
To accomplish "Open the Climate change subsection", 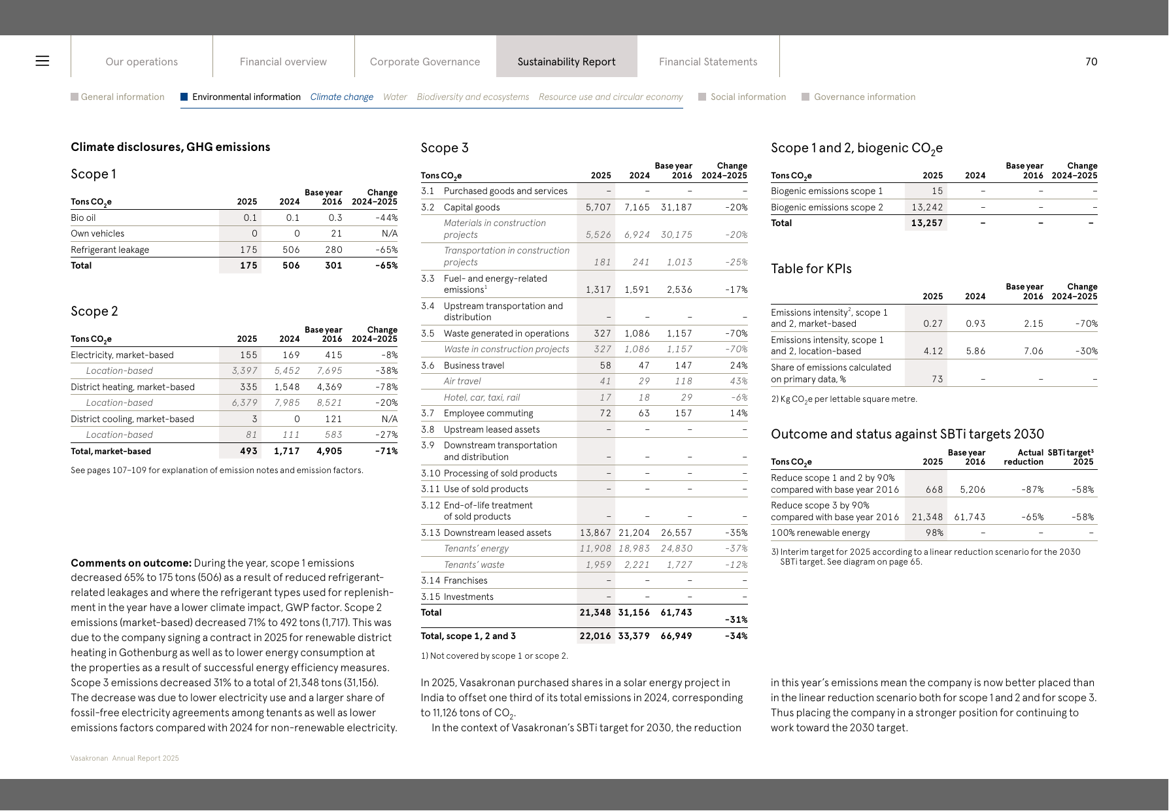I will [x=342, y=97].
